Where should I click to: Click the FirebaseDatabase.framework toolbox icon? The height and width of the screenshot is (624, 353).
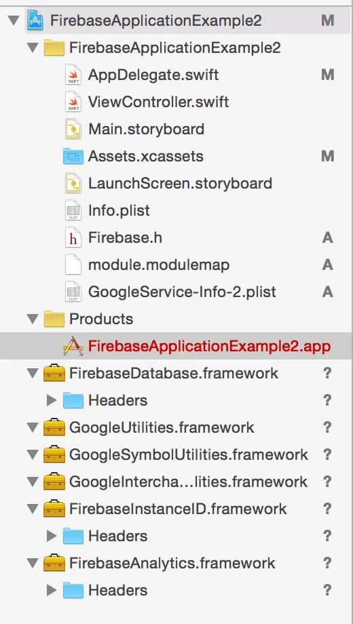pyautogui.click(x=54, y=373)
